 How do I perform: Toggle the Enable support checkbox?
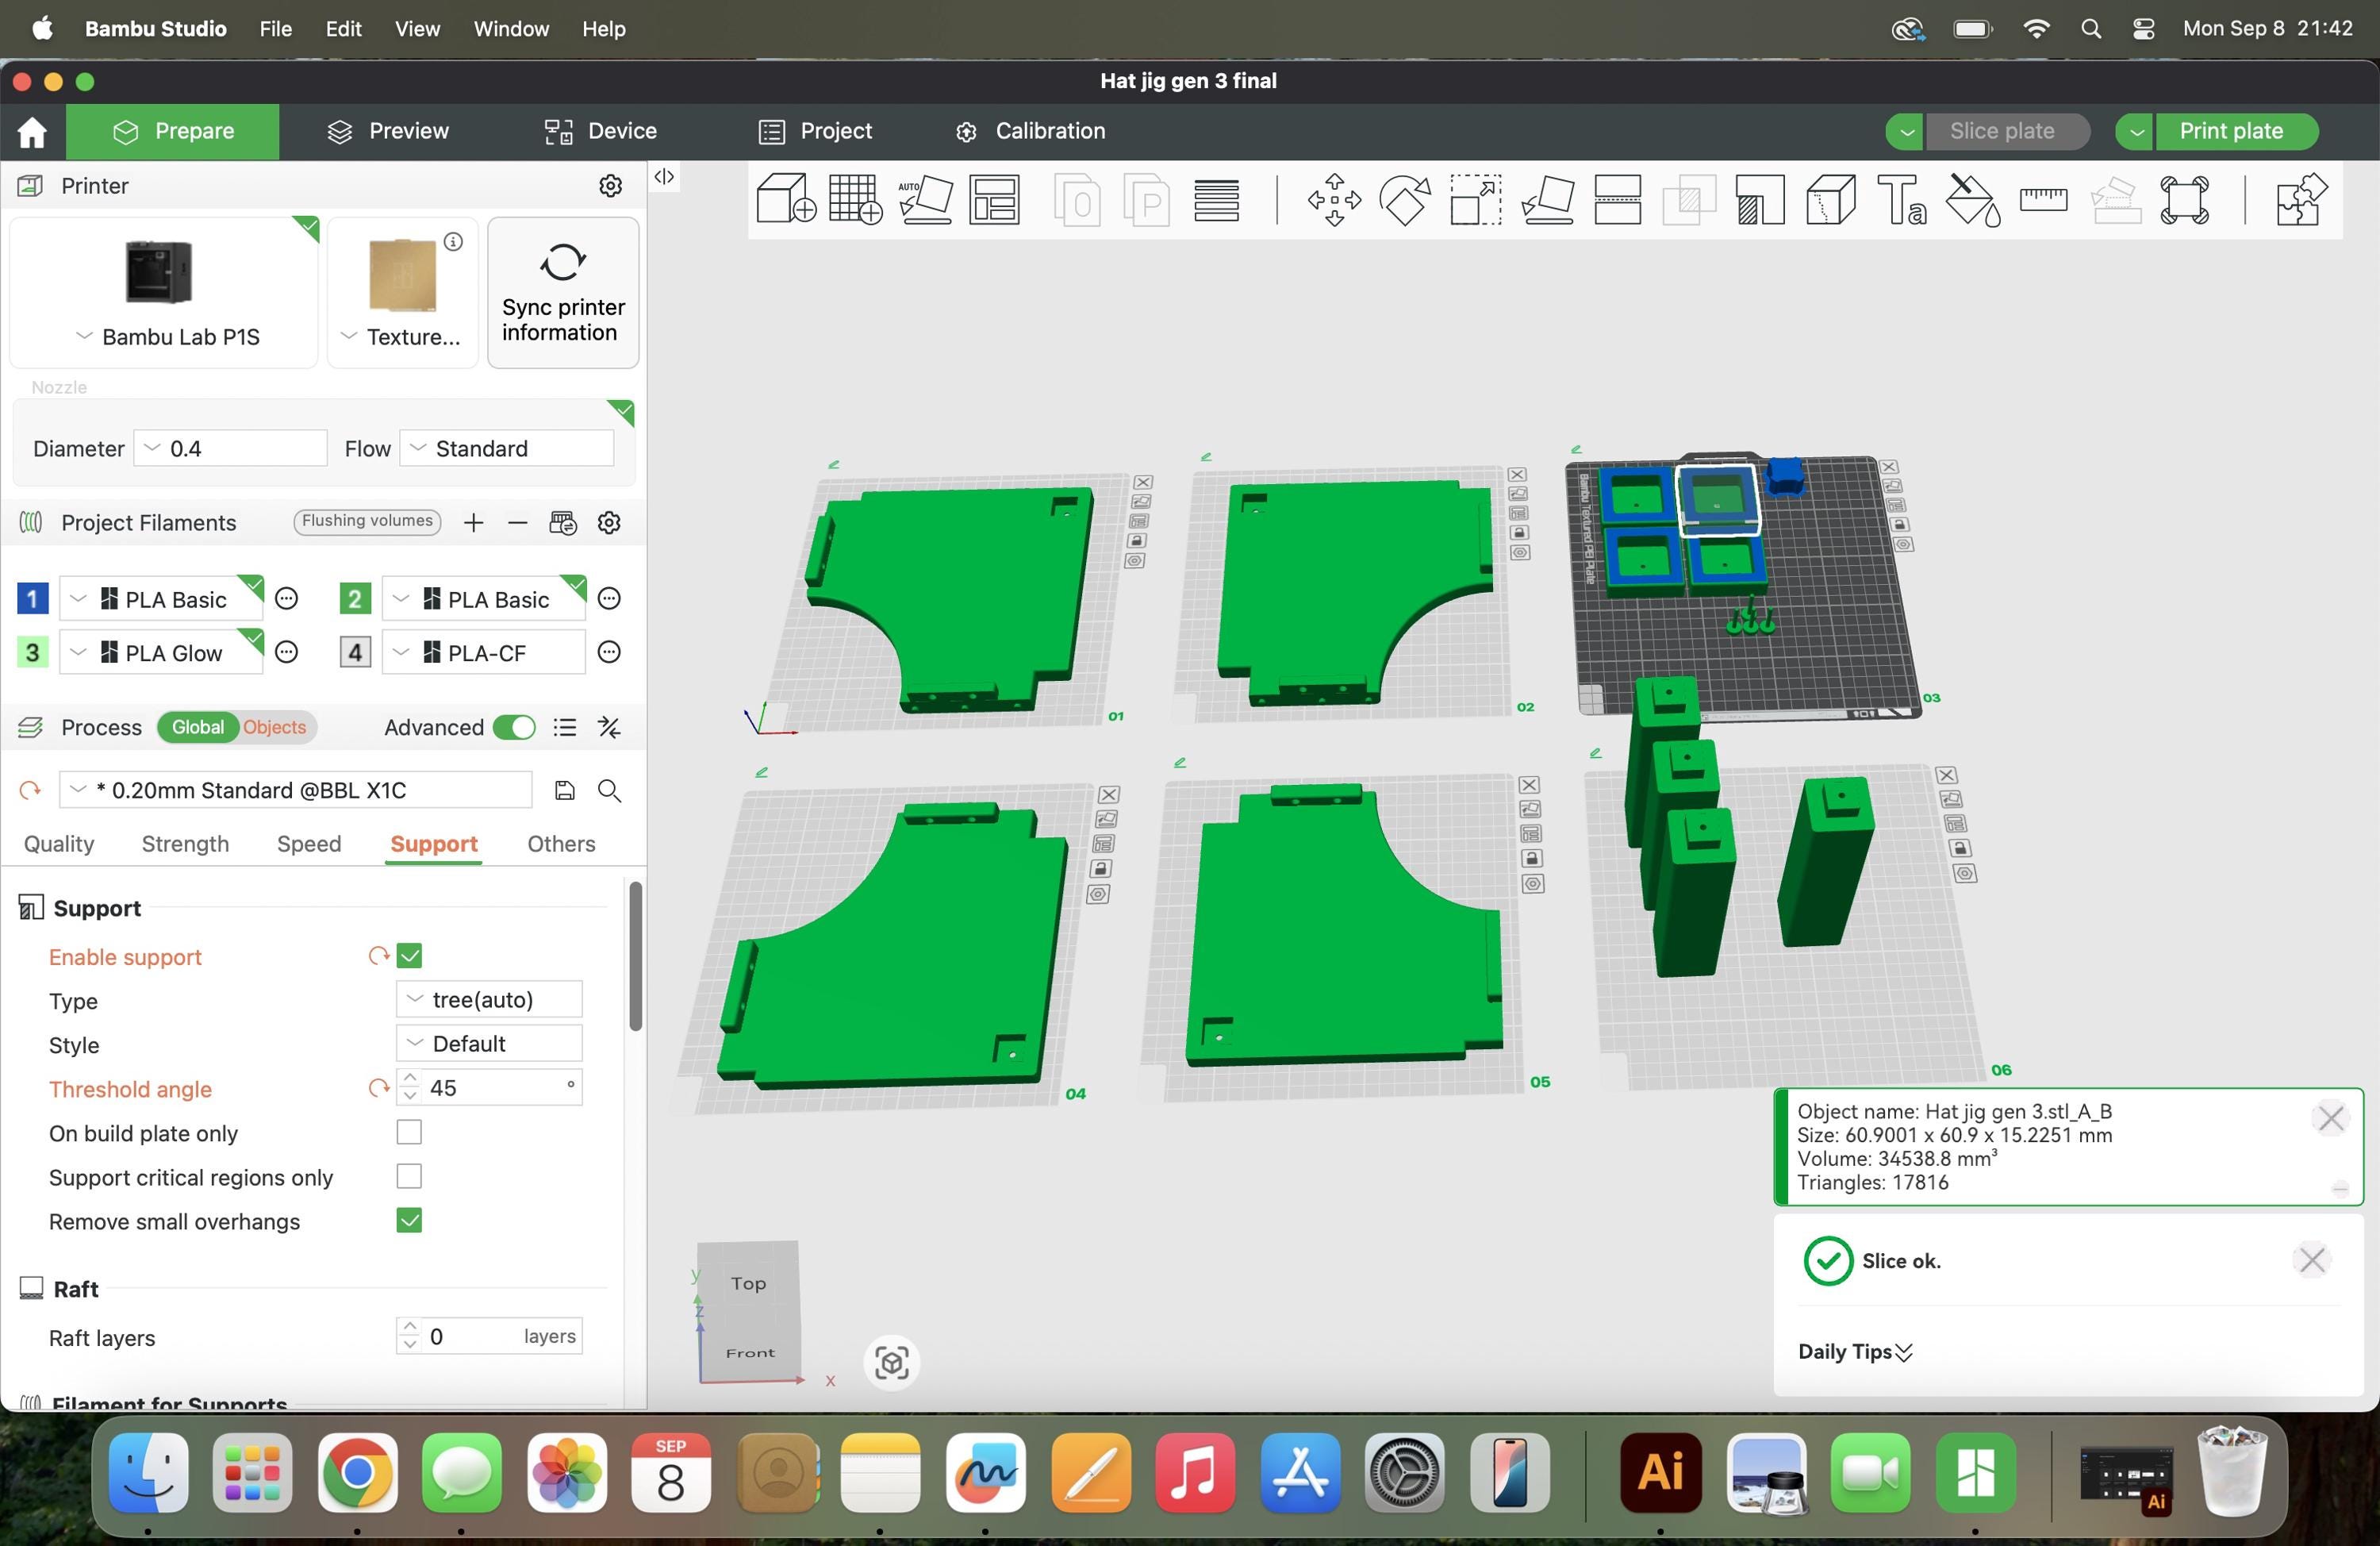click(409, 956)
